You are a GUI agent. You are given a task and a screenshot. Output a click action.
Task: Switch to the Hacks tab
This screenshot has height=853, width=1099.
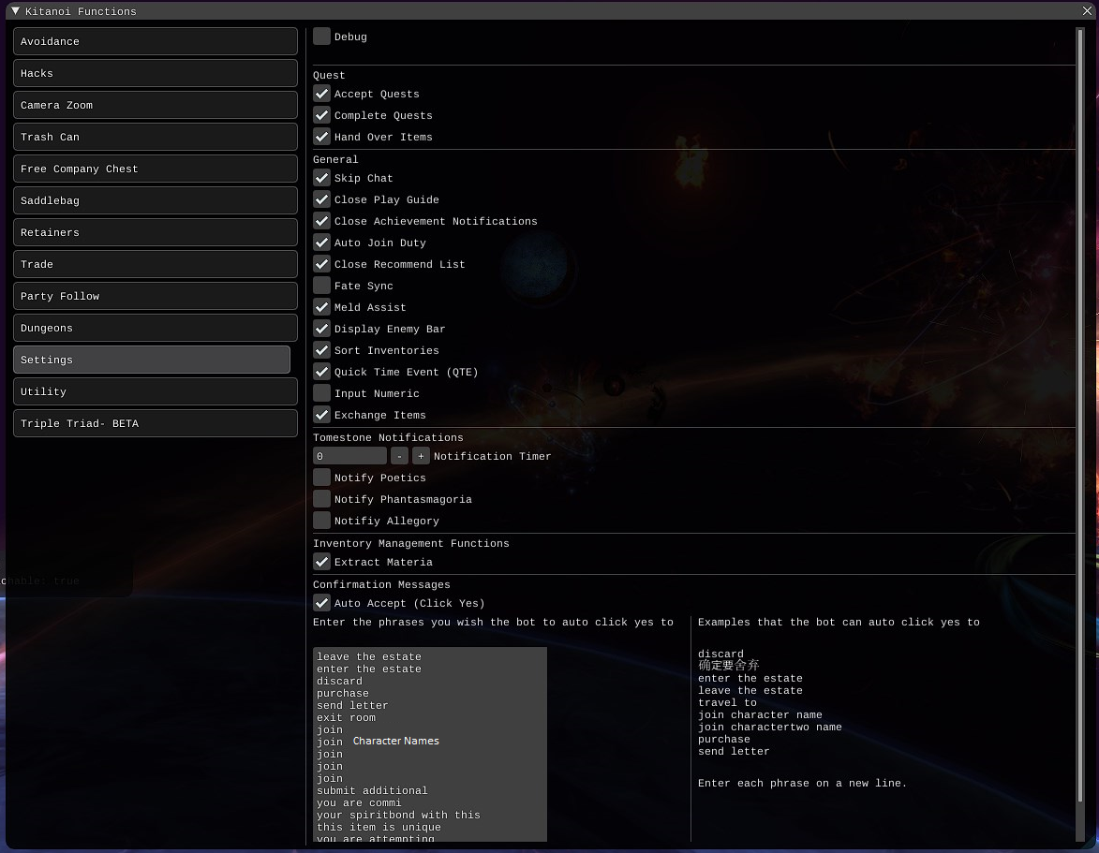(x=155, y=73)
